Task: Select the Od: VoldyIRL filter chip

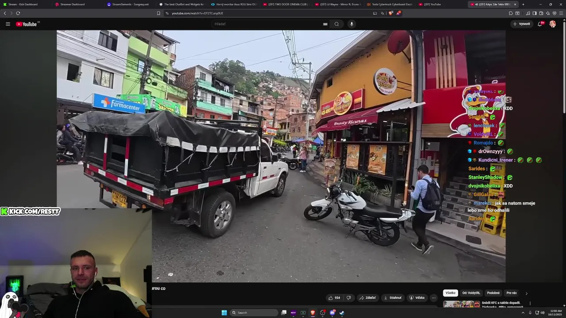Action: pyautogui.click(x=471, y=293)
